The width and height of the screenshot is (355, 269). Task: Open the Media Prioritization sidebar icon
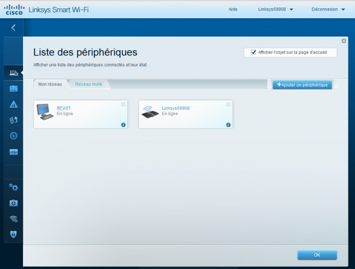[x=13, y=120]
